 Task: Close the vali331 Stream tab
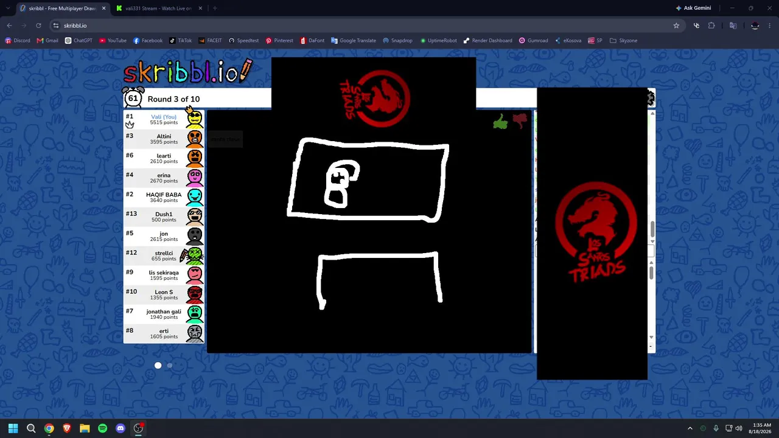[x=199, y=9]
